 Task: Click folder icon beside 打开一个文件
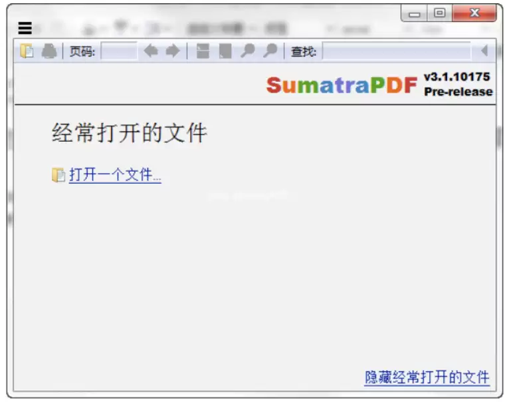coord(58,175)
